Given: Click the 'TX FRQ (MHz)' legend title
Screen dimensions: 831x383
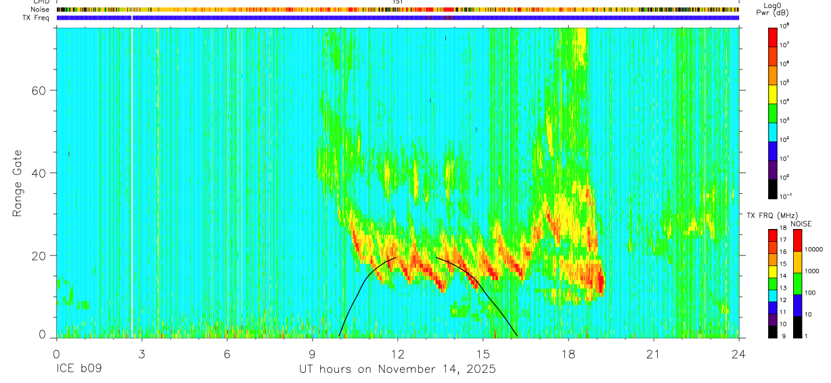Looking at the screenshot, I should click(772, 215).
